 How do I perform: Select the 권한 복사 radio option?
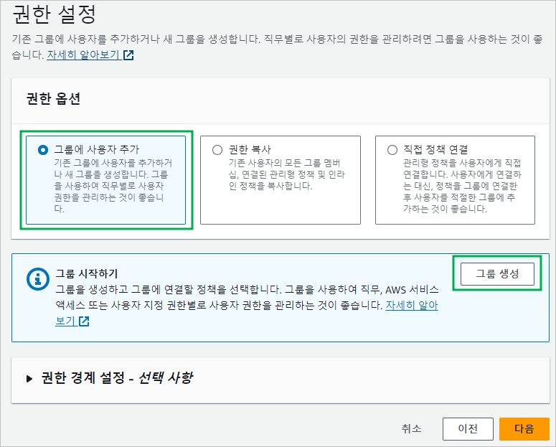[x=217, y=150]
